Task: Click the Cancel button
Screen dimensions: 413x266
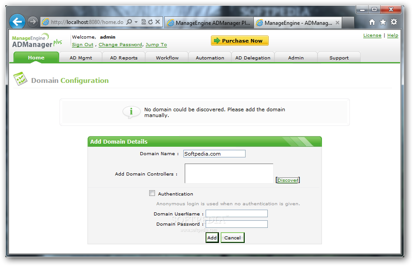Action: 232,238
